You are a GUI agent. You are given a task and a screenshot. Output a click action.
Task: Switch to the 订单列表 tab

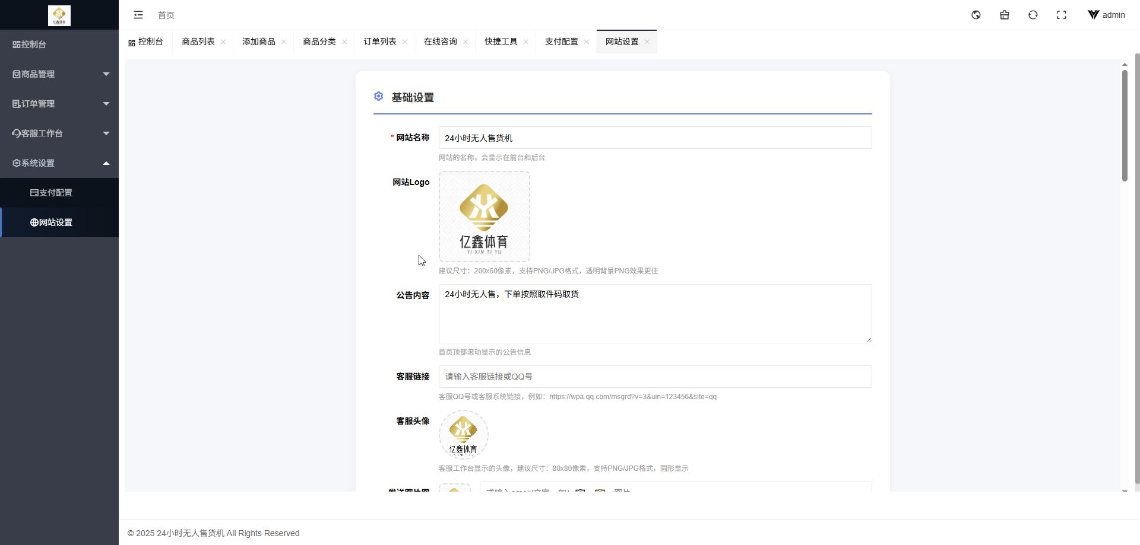point(380,42)
